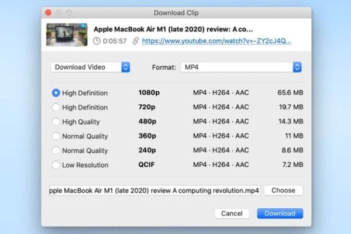Click the 480p resolution label
Screen dimensions: 351x234
click(147, 121)
